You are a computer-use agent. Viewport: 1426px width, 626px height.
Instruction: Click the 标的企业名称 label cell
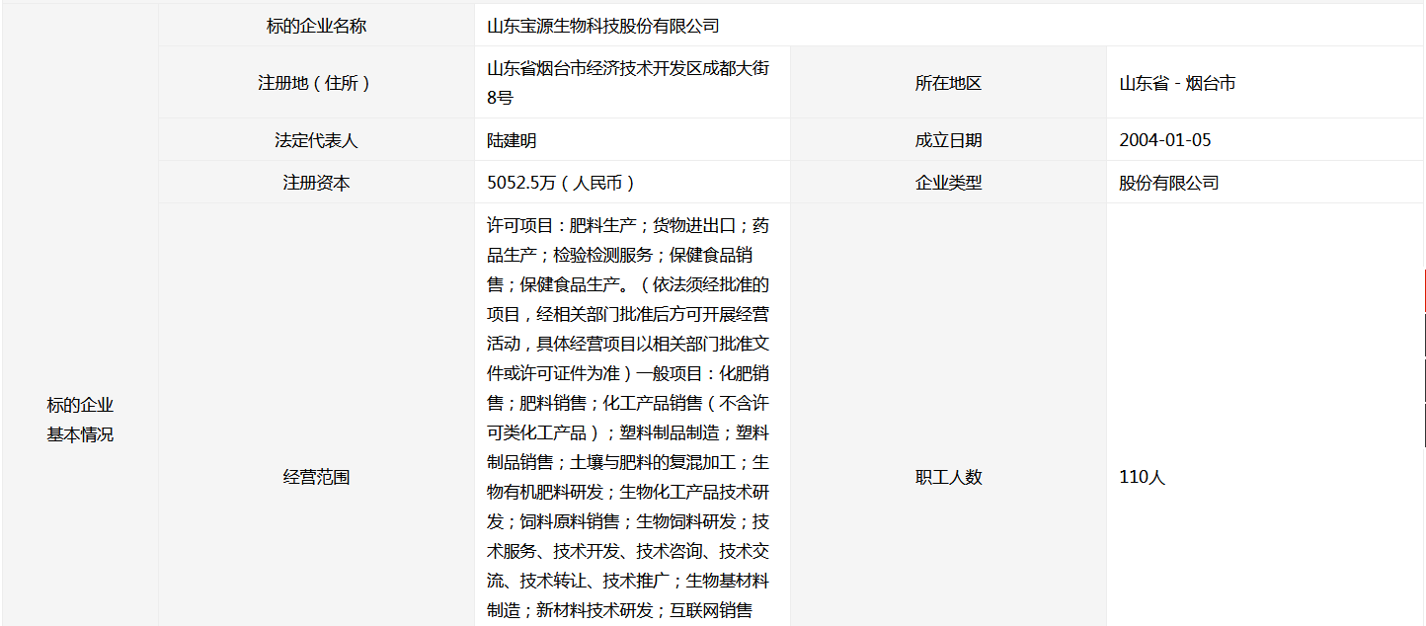coord(316,26)
